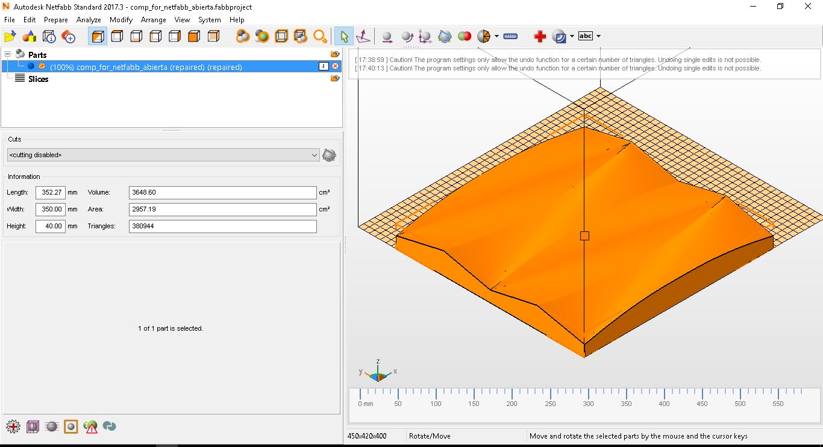Click the sphere with blue square icon
This screenshot has width=823, height=447.
[x=559, y=37]
